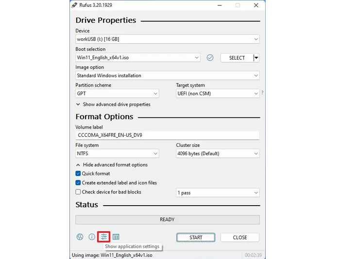Minimize the Rufus window
Screen dimensions: 340x259
click(220, 5)
